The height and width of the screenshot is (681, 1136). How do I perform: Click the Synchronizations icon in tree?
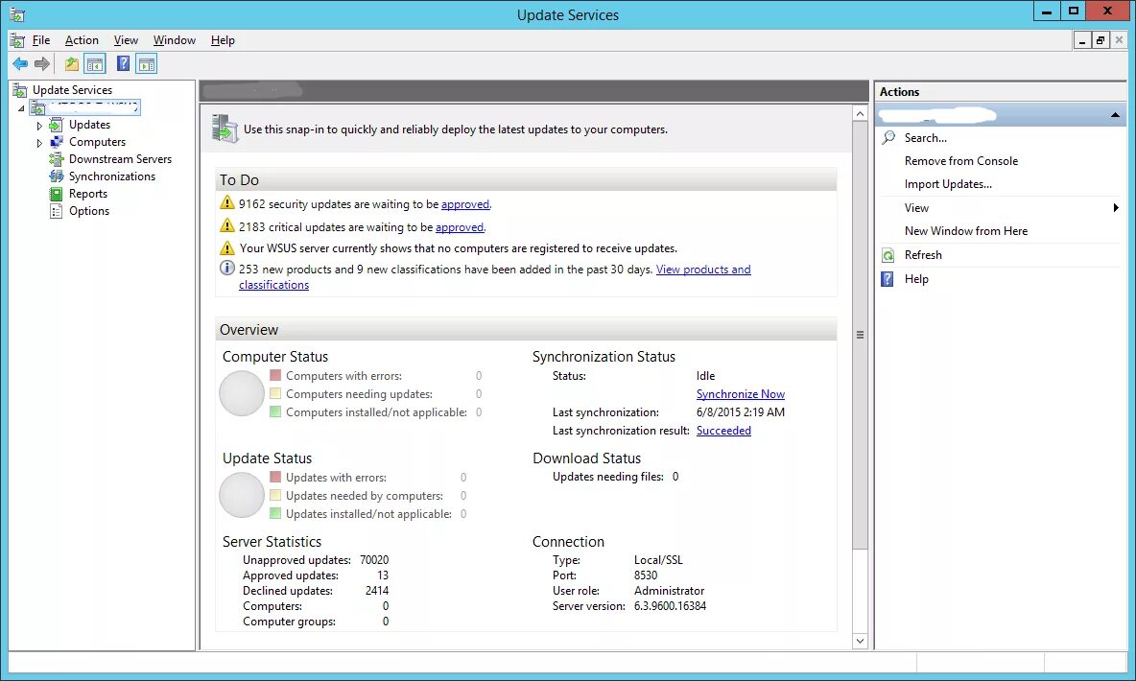coord(56,176)
